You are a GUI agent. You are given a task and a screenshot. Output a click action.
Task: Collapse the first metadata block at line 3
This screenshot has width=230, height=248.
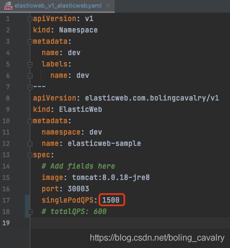pos(30,42)
